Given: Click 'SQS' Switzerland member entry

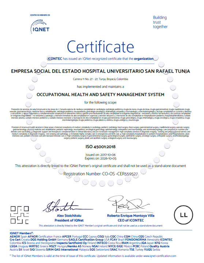Looking at the screenshot, I should (99, 249).
